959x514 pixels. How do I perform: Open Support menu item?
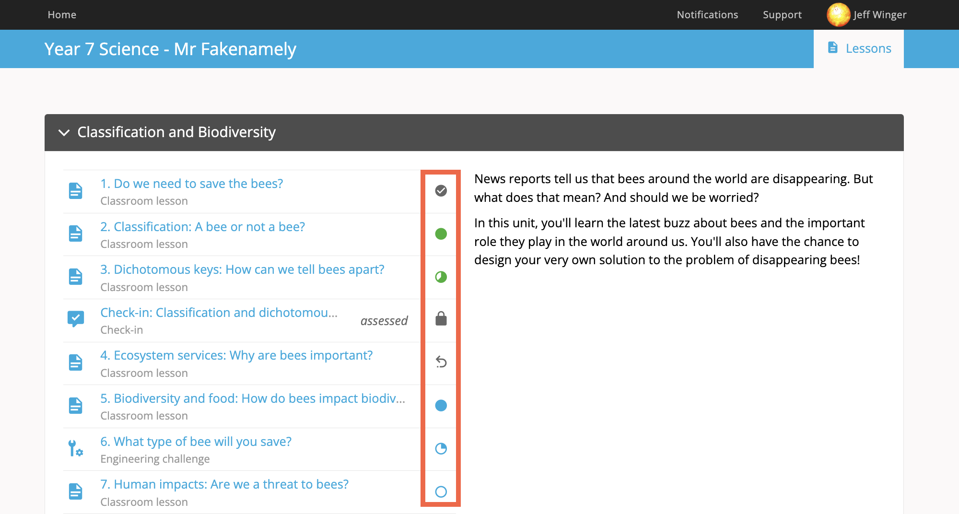pos(782,15)
